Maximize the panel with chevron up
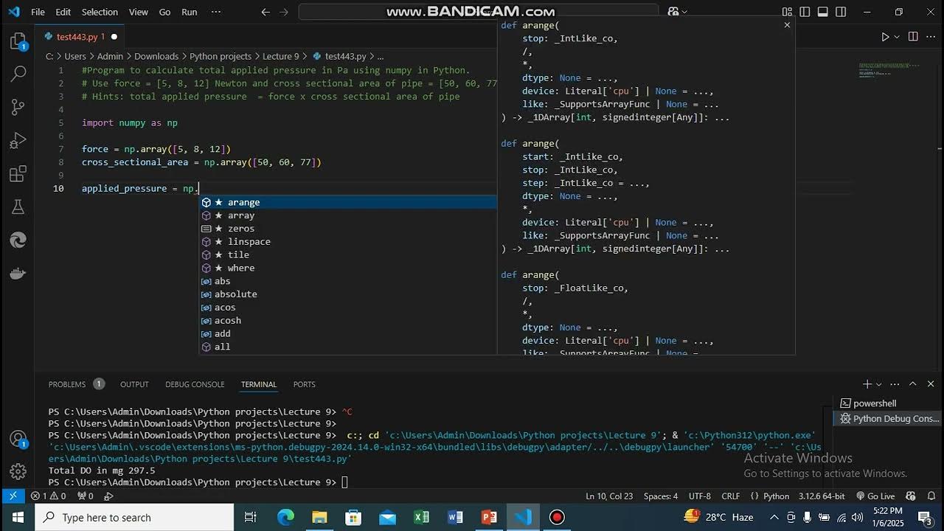Image resolution: width=944 pixels, height=531 pixels. click(912, 384)
